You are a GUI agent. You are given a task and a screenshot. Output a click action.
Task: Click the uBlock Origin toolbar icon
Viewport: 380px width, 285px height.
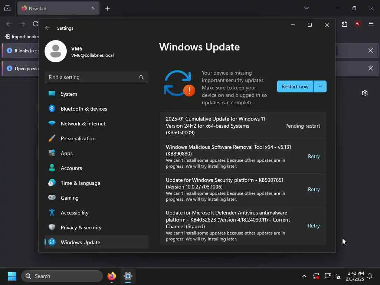point(358,24)
